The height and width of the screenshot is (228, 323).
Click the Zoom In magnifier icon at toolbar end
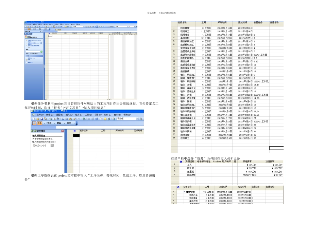point(141,119)
